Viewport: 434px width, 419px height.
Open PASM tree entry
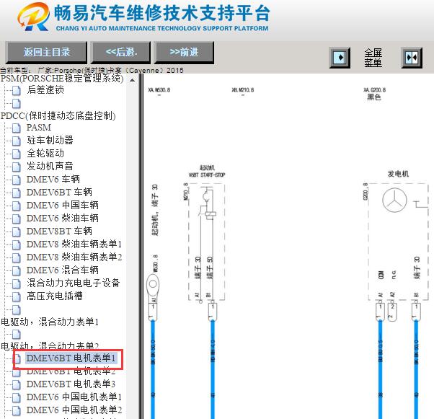tap(39, 128)
